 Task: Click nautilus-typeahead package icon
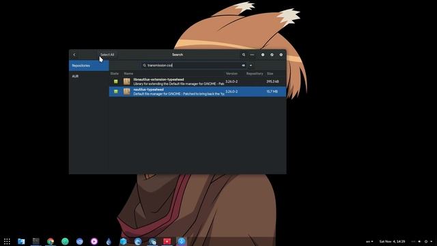[127, 92]
